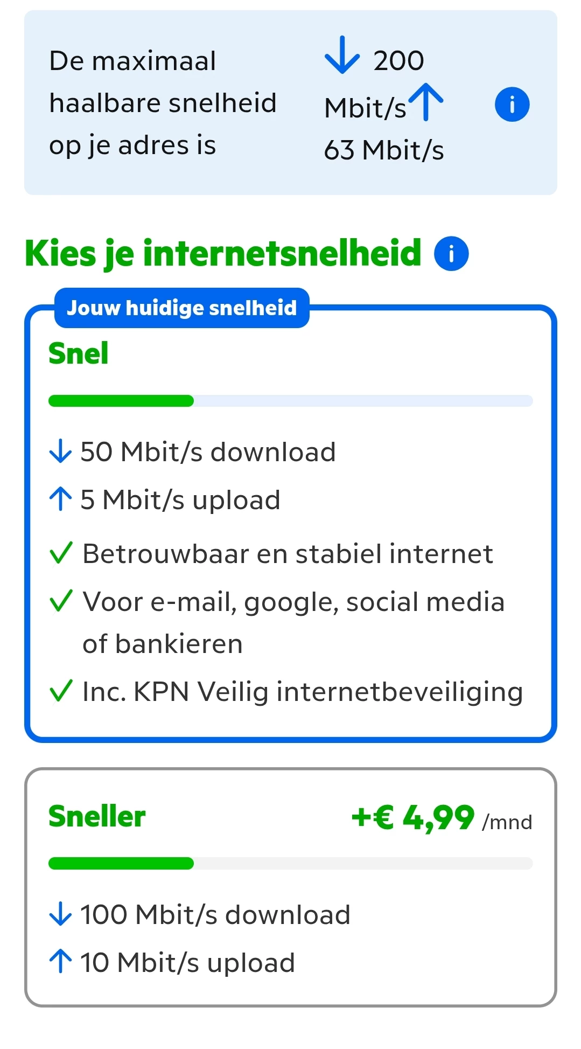
Task: Click the speed progress bar in Sneller card
Action: pos(291,863)
